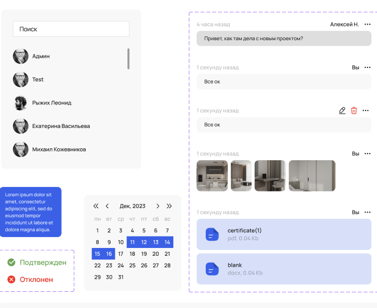Click the certificate(1) pdf file icon
The height and width of the screenshot is (308, 377).
212,234
